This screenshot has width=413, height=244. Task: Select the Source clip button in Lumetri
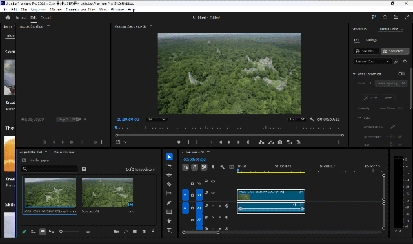pyautogui.click(x=366, y=51)
